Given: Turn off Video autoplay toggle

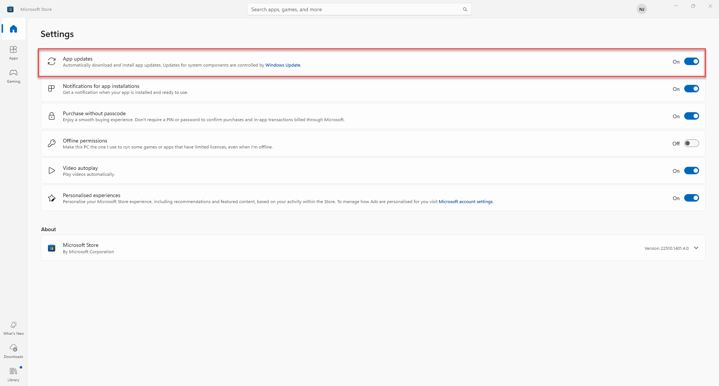Looking at the screenshot, I should pos(691,171).
